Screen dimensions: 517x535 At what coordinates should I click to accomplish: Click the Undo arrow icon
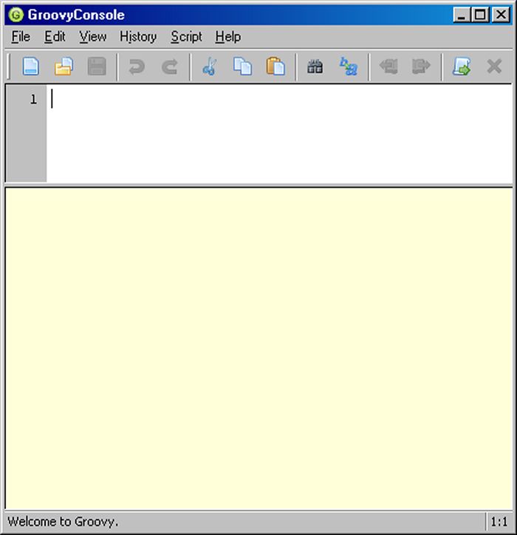137,67
